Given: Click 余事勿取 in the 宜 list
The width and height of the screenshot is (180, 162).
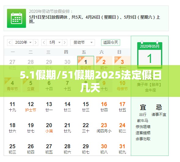Looking at the screenshot, I should pos(143,139).
